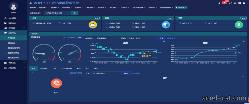Open the red alarm notification bell
Image resolution: width=249 pixels, height=104 pixels.
point(224,3)
